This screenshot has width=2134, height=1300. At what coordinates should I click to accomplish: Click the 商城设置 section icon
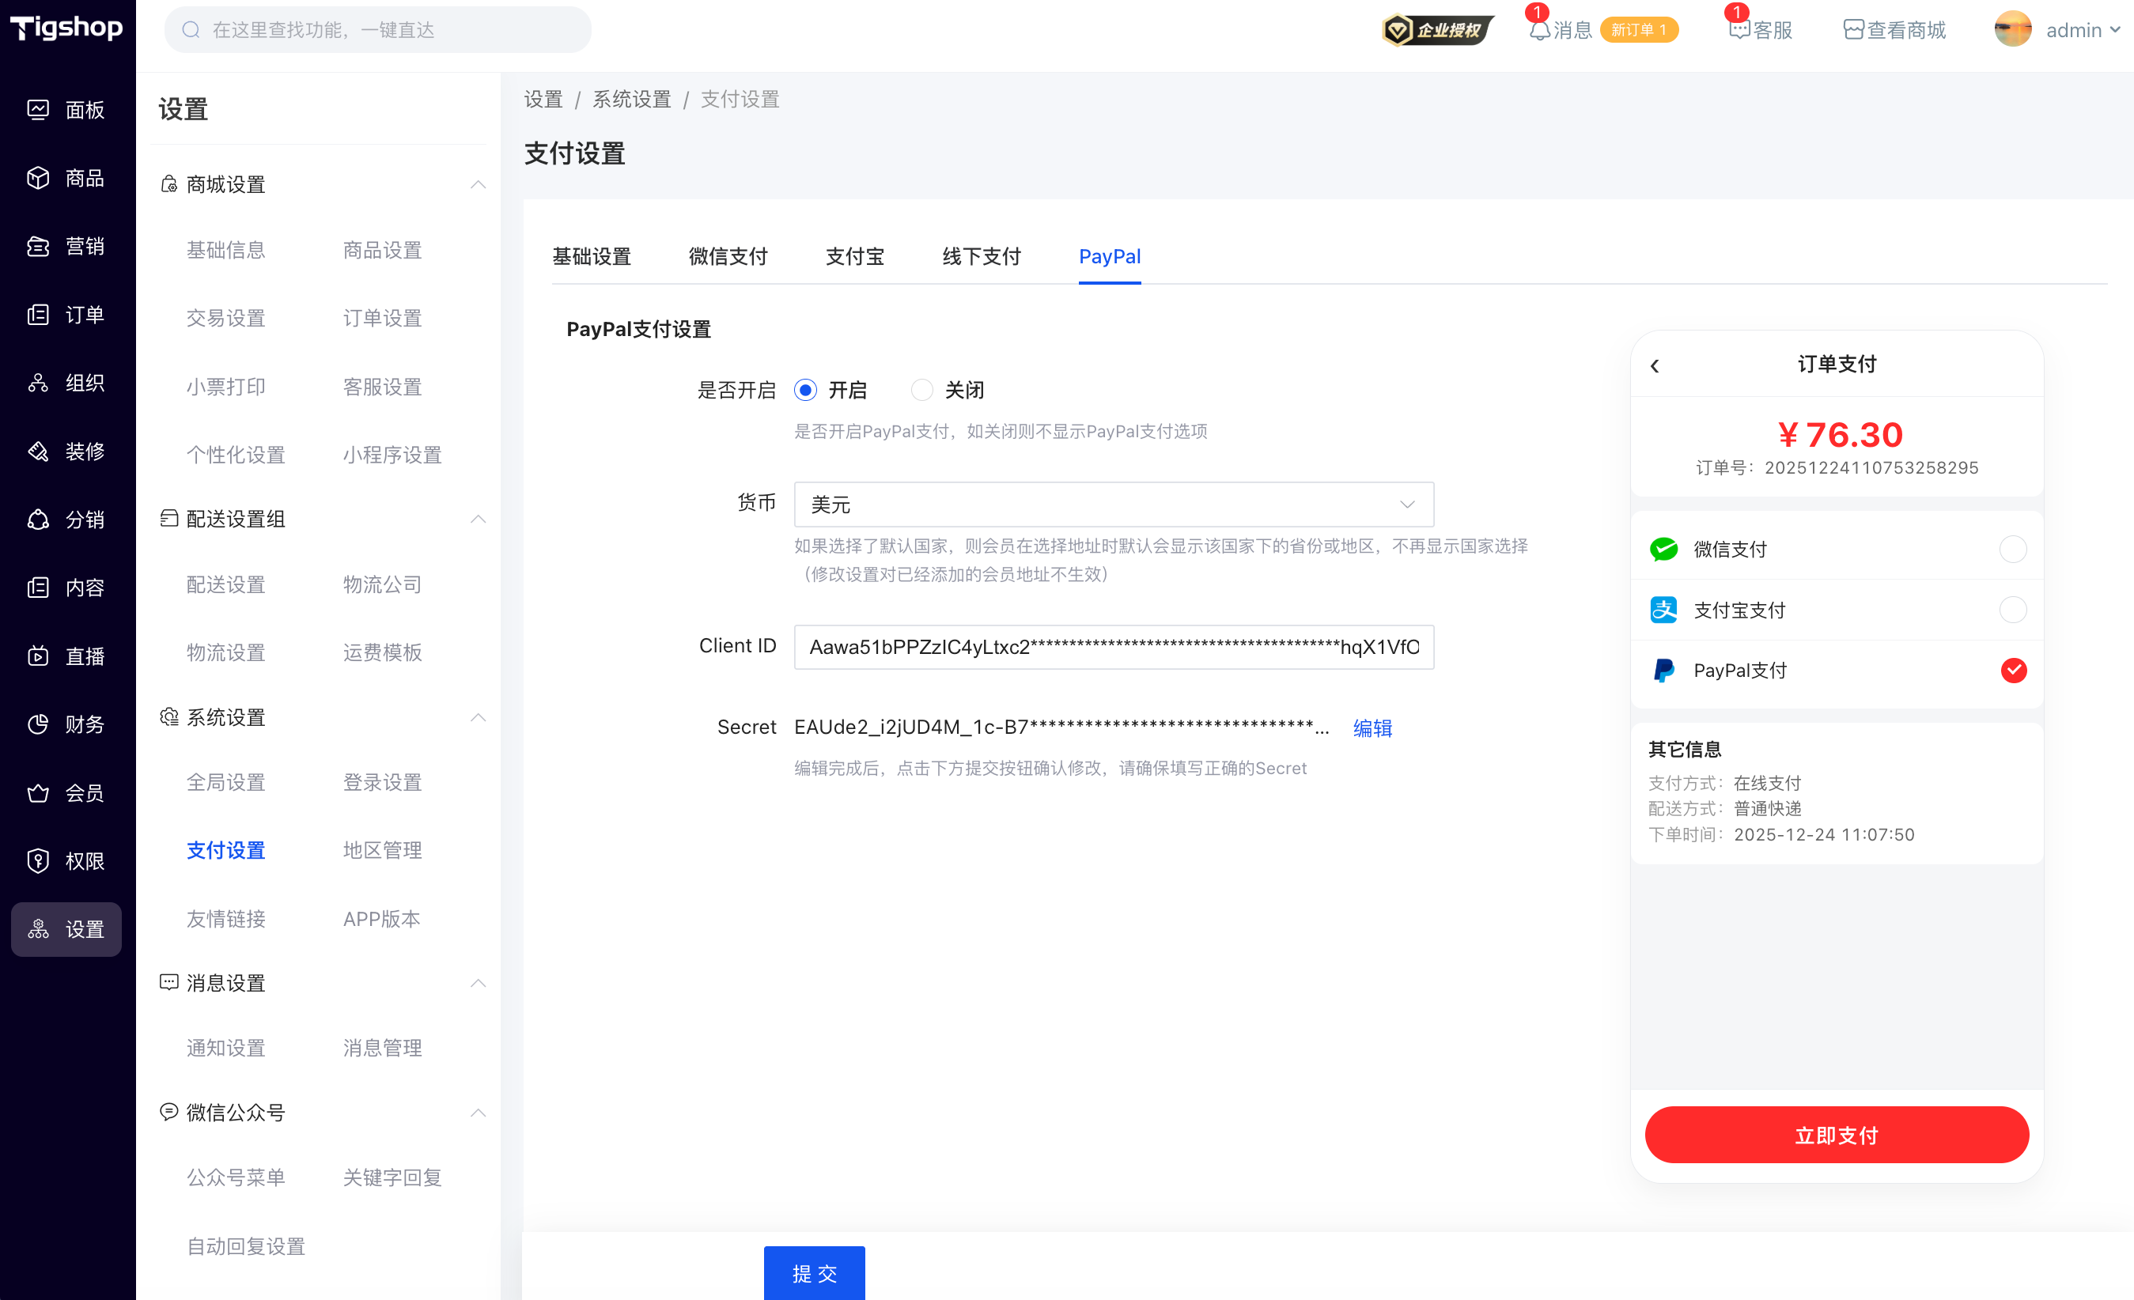169,184
